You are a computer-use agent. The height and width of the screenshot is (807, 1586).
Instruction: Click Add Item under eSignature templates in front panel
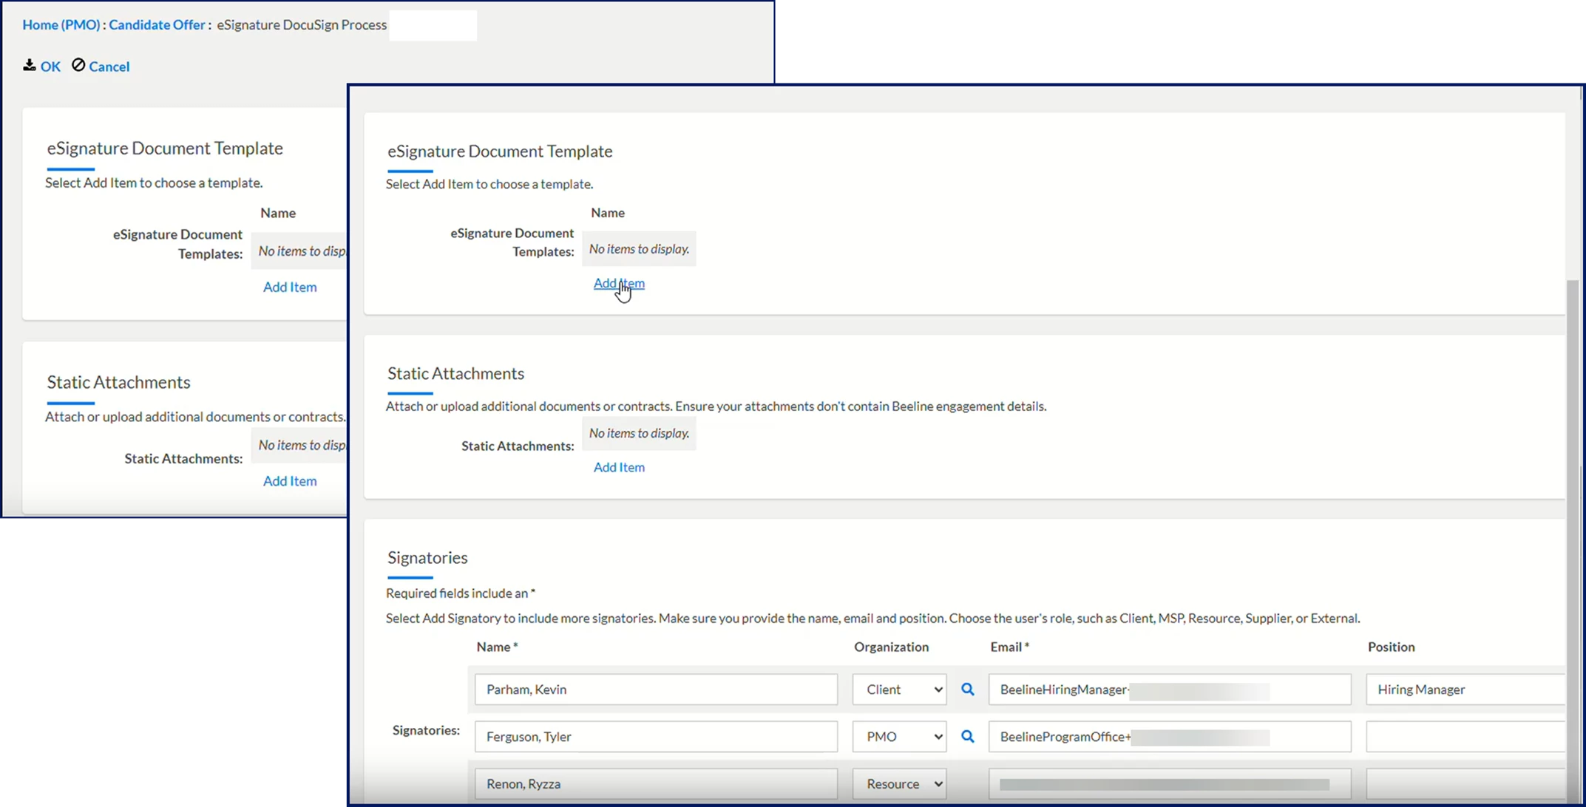point(618,283)
